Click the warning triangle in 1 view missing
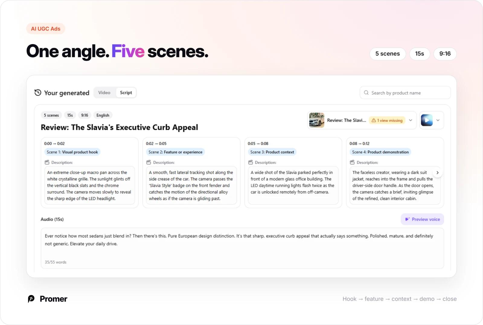Viewport: 483px width, 325px height. click(374, 120)
